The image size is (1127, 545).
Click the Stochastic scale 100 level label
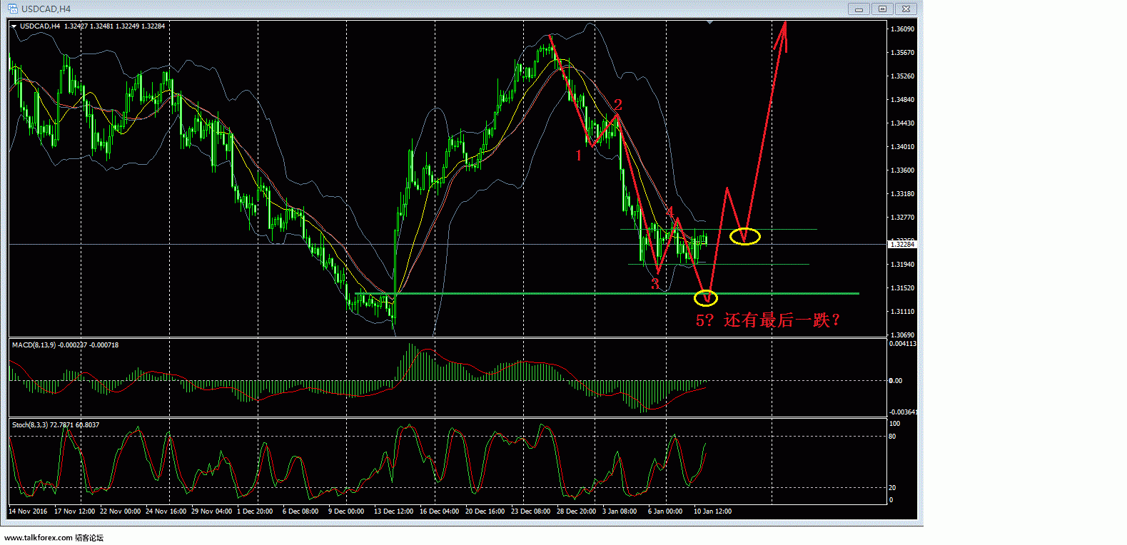(x=894, y=424)
